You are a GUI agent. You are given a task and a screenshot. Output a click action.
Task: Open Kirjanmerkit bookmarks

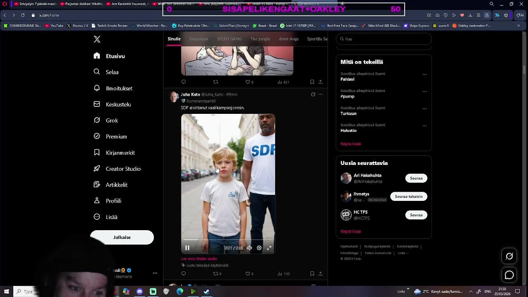(114, 153)
